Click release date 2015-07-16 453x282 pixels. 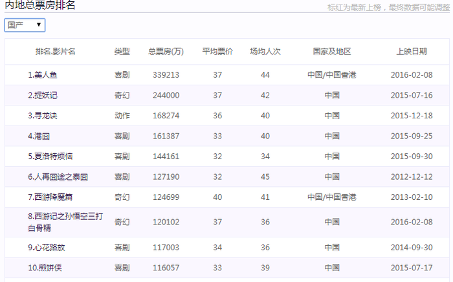click(x=412, y=95)
